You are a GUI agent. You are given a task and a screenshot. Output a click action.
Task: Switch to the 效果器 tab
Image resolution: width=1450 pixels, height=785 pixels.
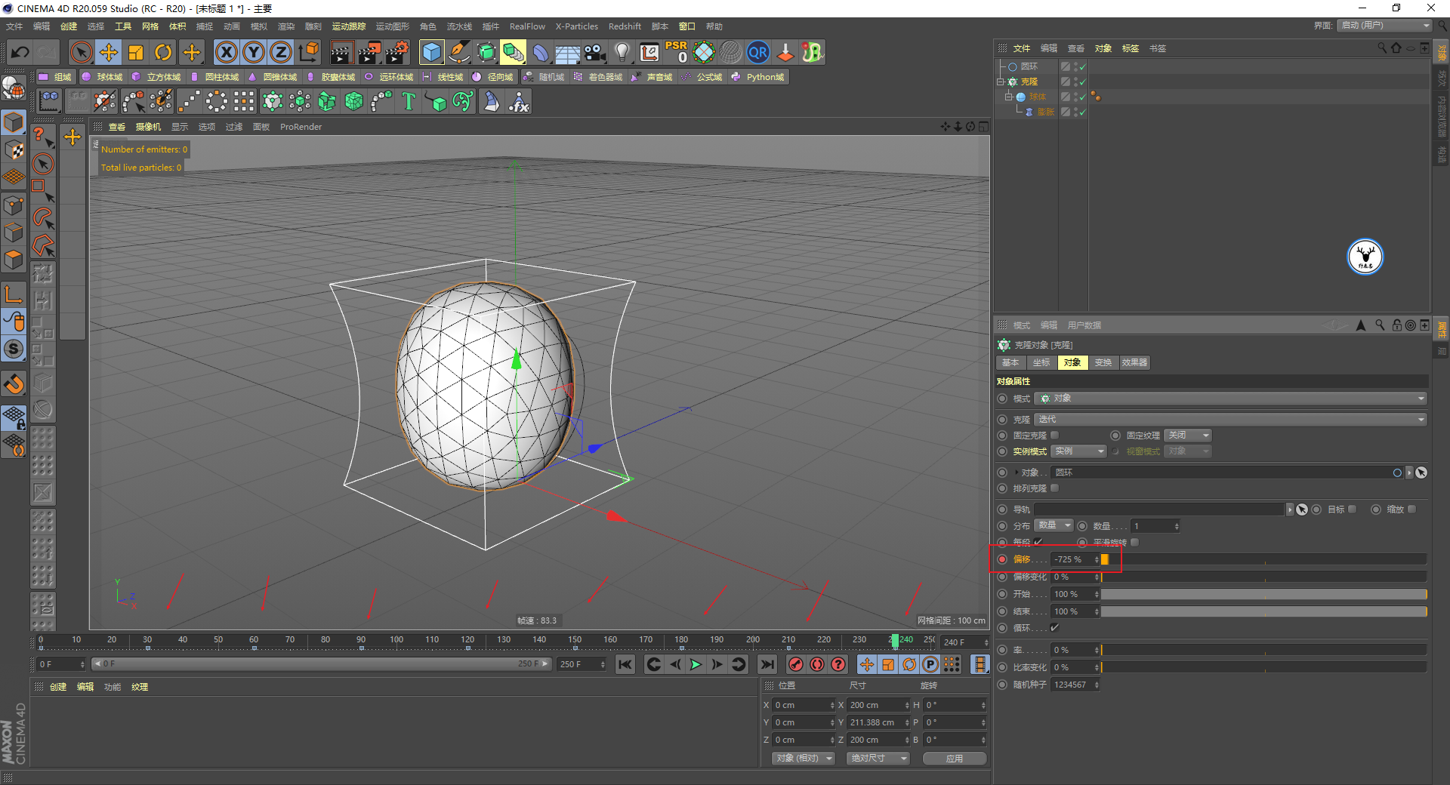click(x=1134, y=362)
